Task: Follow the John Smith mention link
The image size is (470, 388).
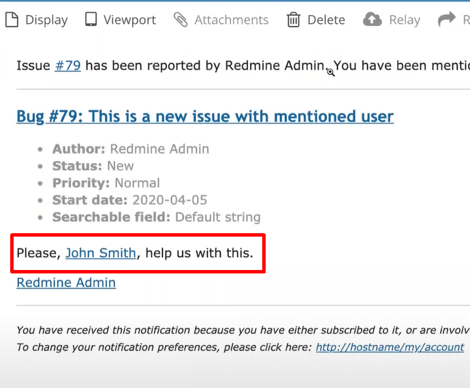Action: click(101, 253)
